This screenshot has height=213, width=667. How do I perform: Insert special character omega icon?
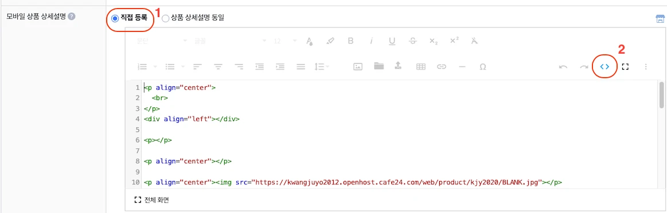pos(483,66)
